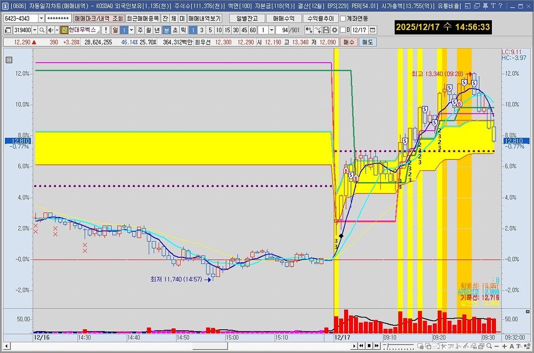Click the grid icon at chart top-left
Viewport: 534px width, 353px height.
pos(9,60)
